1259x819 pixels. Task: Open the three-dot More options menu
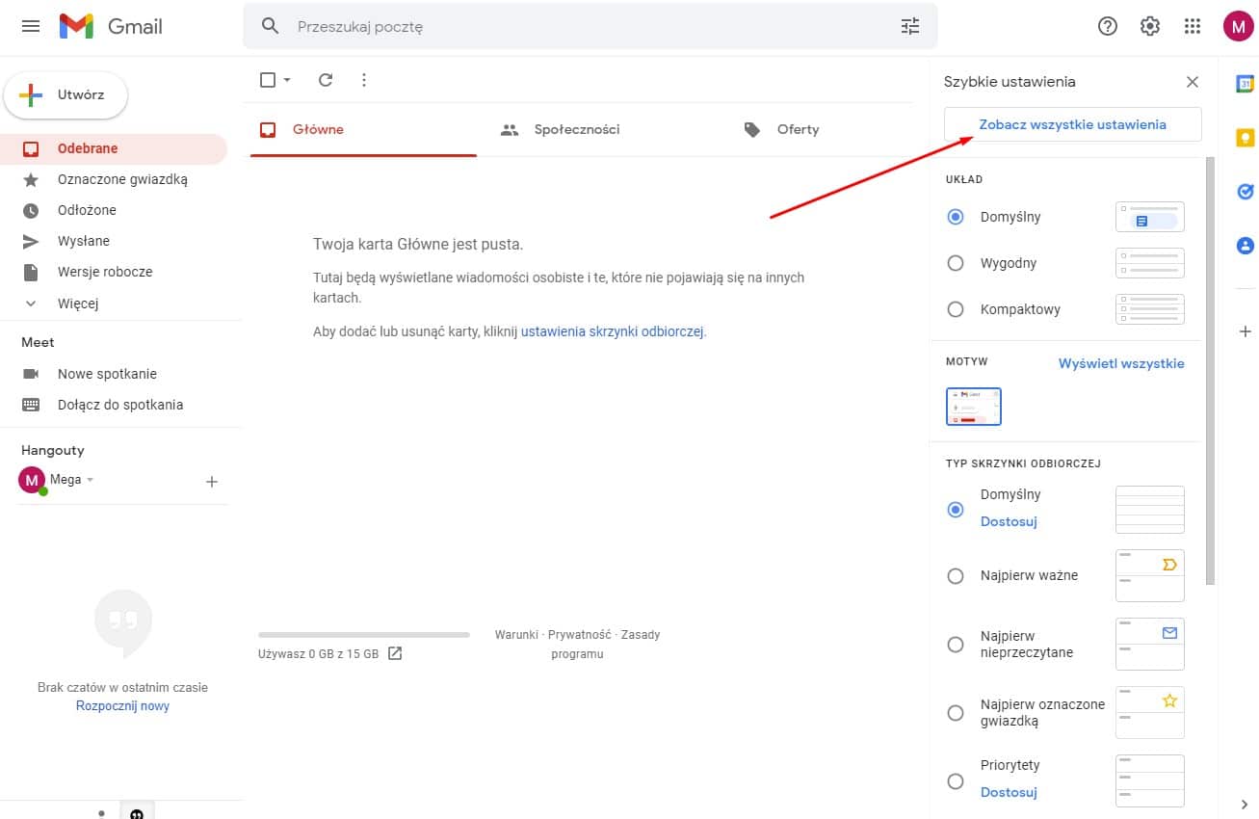(x=364, y=80)
